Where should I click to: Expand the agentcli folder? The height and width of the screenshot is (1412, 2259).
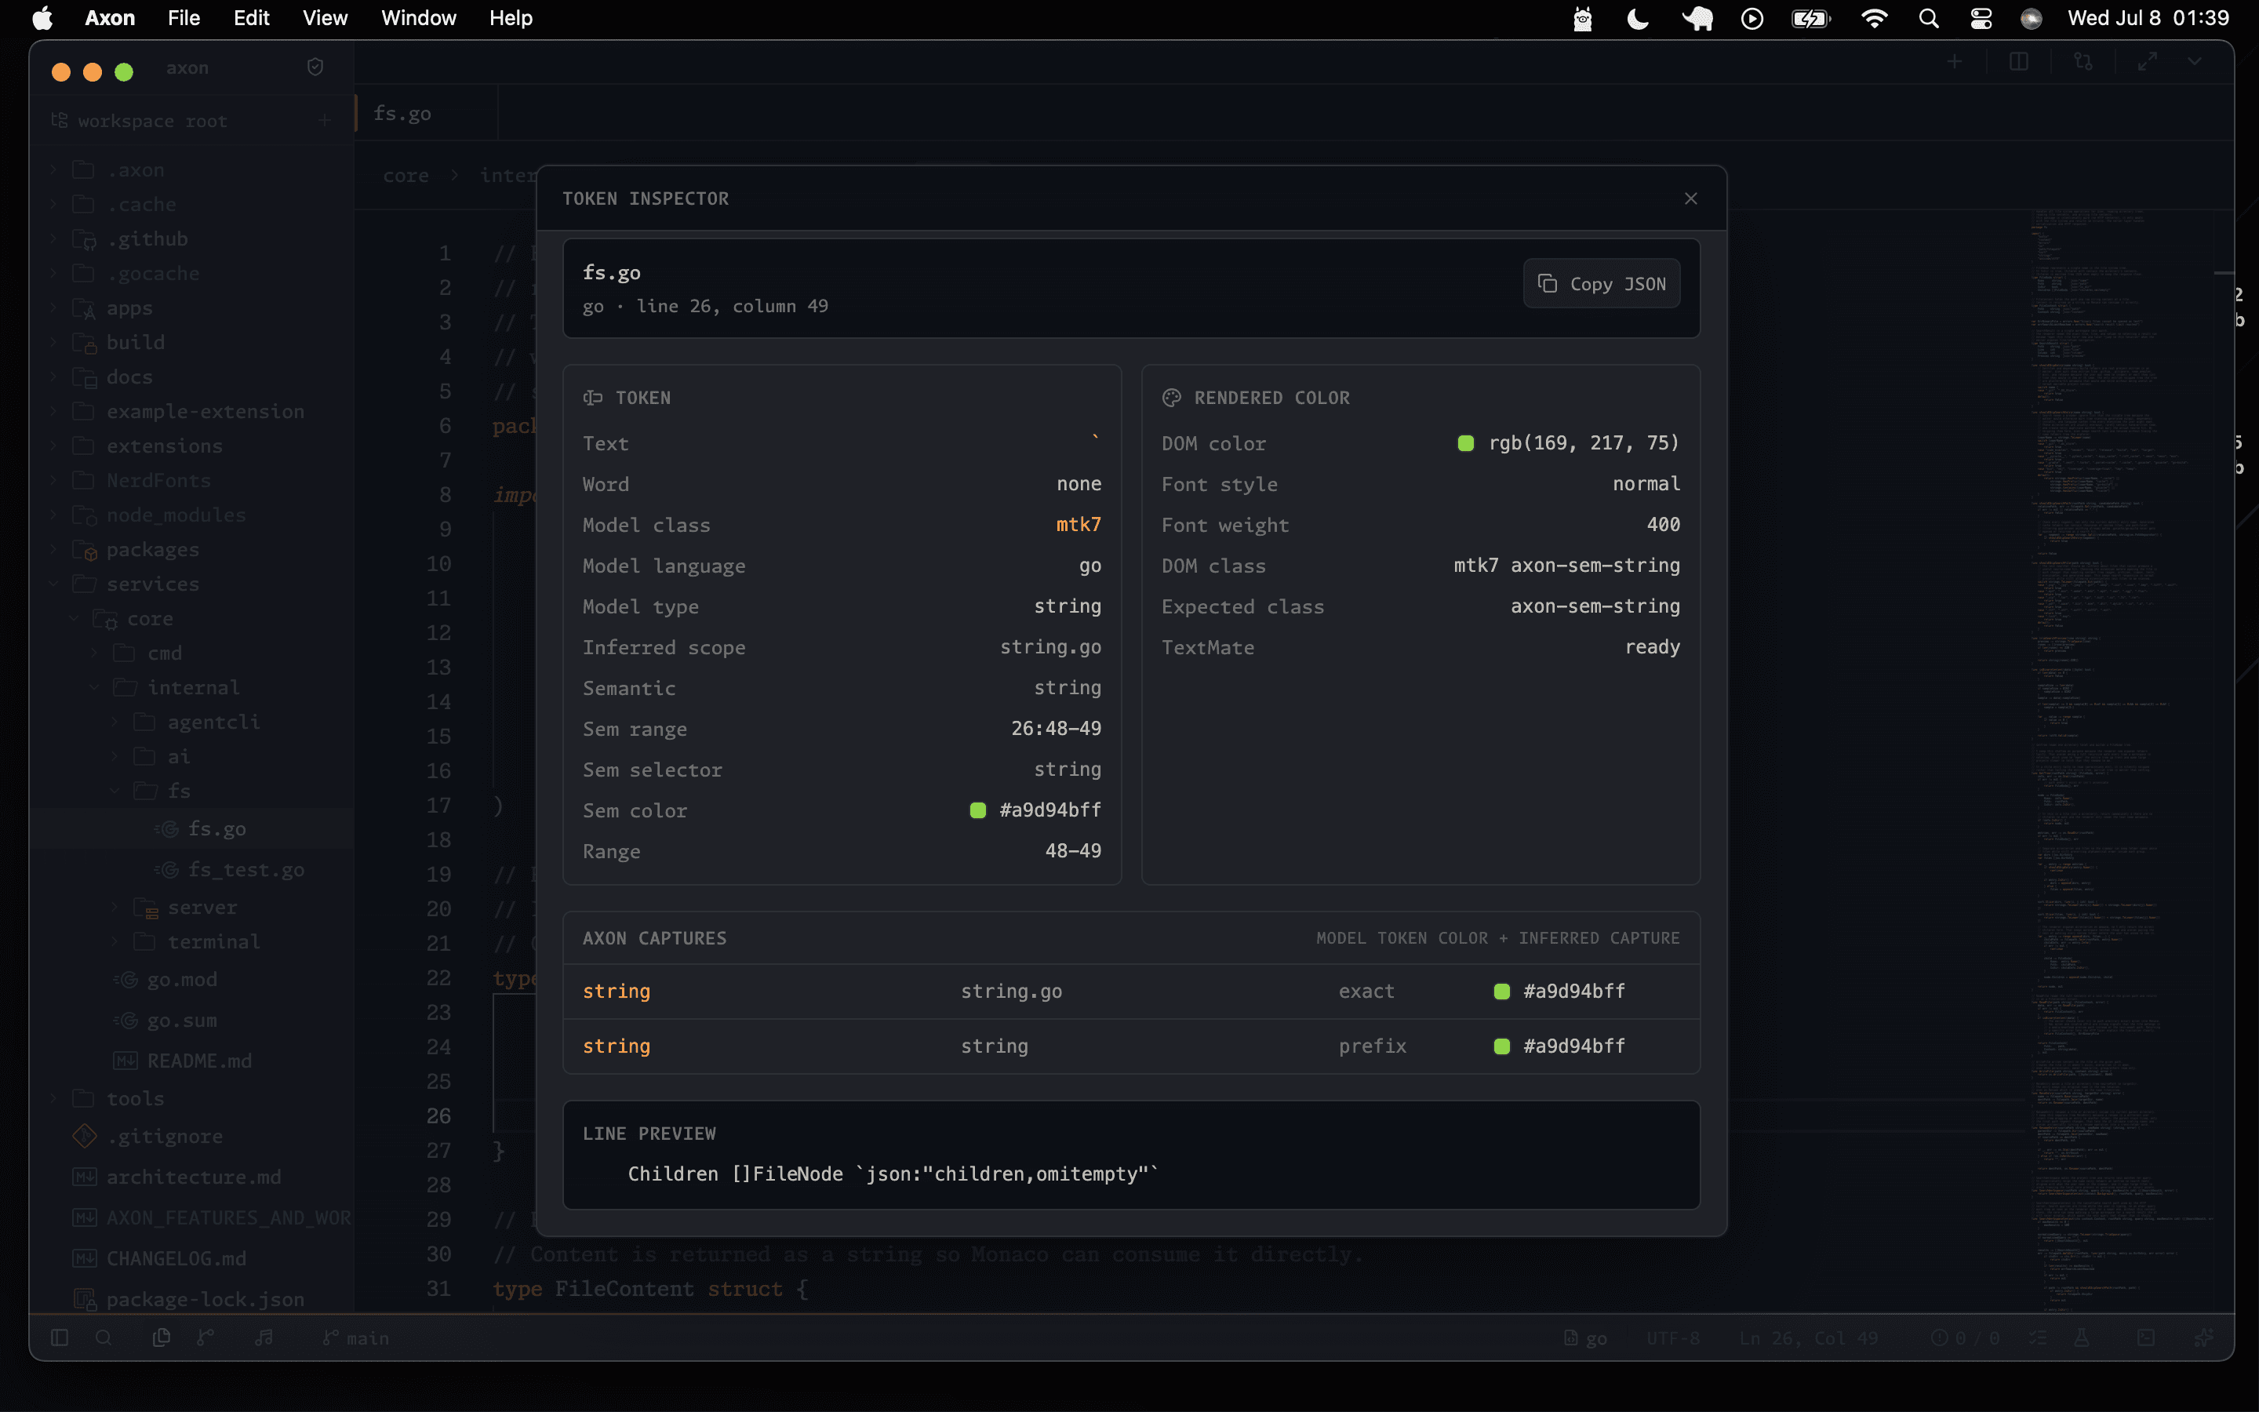[x=115, y=722]
